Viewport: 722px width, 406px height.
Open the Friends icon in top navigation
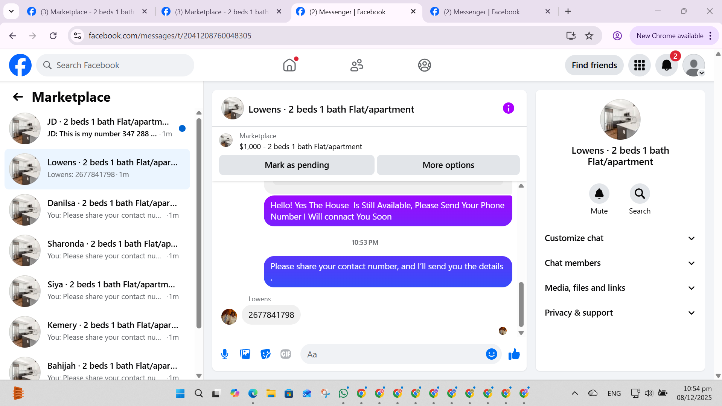click(x=357, y=65)
